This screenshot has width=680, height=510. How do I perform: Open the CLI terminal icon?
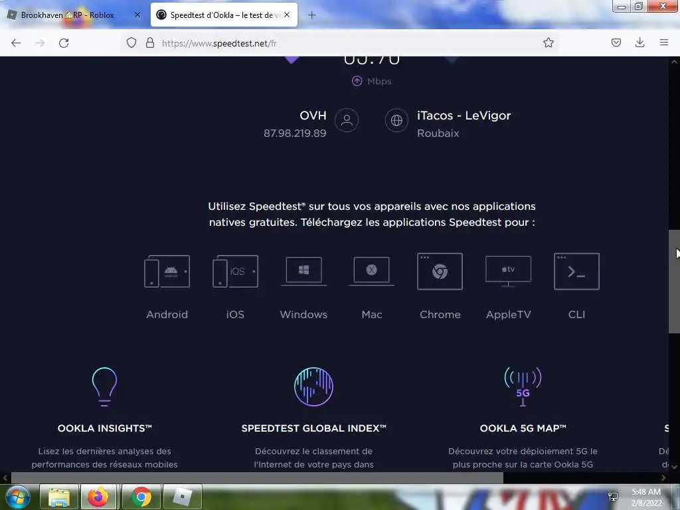coord(576,272)
